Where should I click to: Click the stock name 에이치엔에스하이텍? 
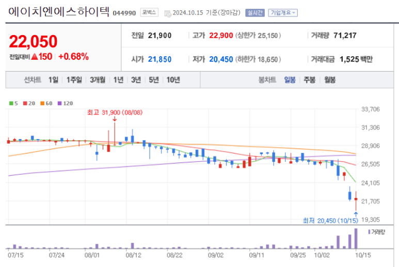(x=59, y=12)
